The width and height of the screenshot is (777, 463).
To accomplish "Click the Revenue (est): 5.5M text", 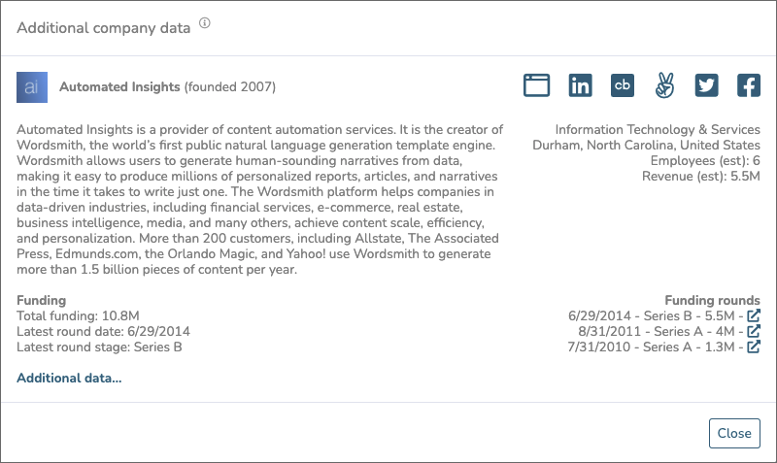I will (700, 177).
